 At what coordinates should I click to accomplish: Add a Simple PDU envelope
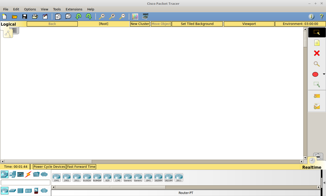317,96
